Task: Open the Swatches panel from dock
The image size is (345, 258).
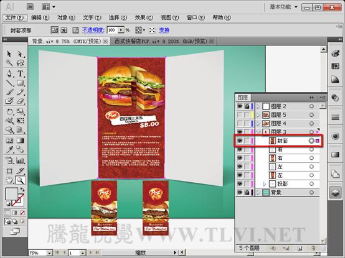Action: 335,66
